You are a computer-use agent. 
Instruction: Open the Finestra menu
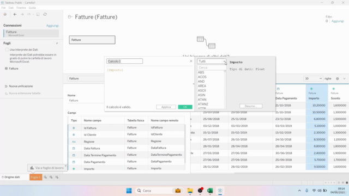[21, 8]
